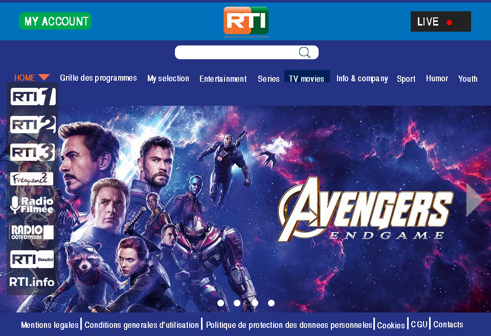Open the RTI 2 channel logo
Screen dimensions: 491x336
(33, 125)
